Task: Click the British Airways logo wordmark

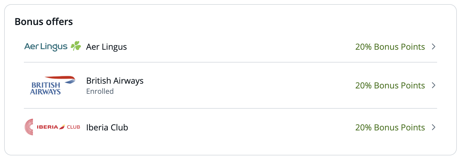Action: [45, 89]
